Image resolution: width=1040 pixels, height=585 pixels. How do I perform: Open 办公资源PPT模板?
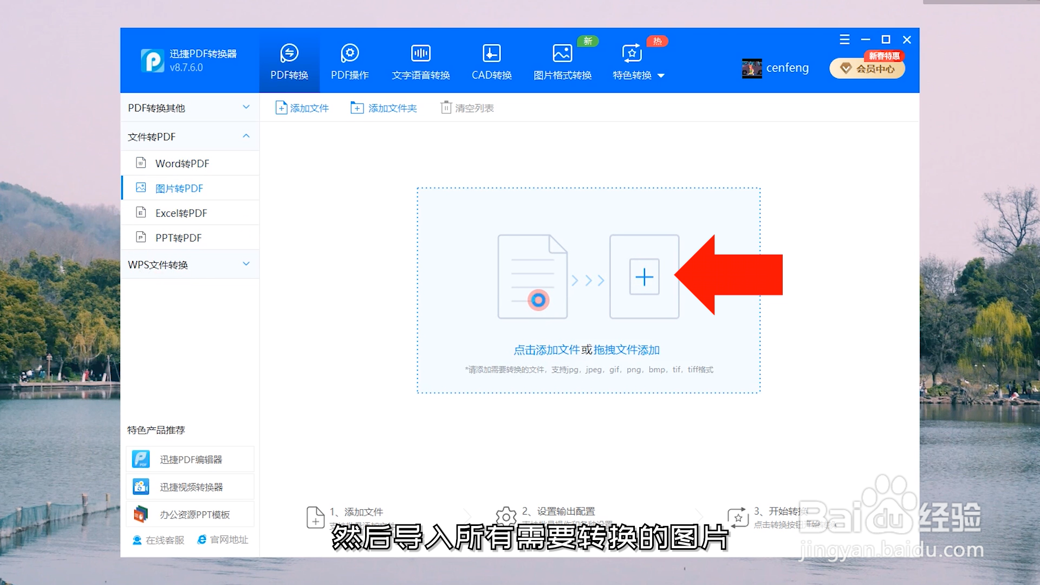coord(190,513)
